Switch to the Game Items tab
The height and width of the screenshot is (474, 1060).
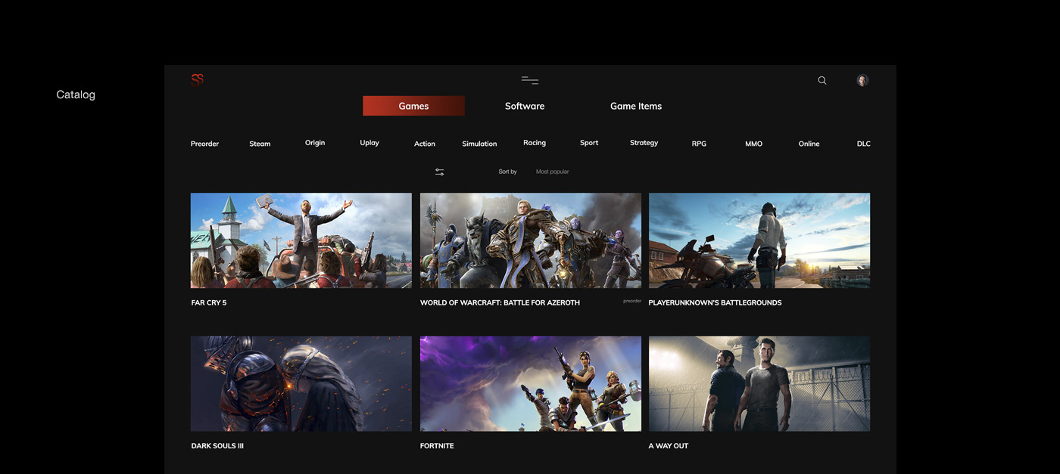click(x=636, y=106)
